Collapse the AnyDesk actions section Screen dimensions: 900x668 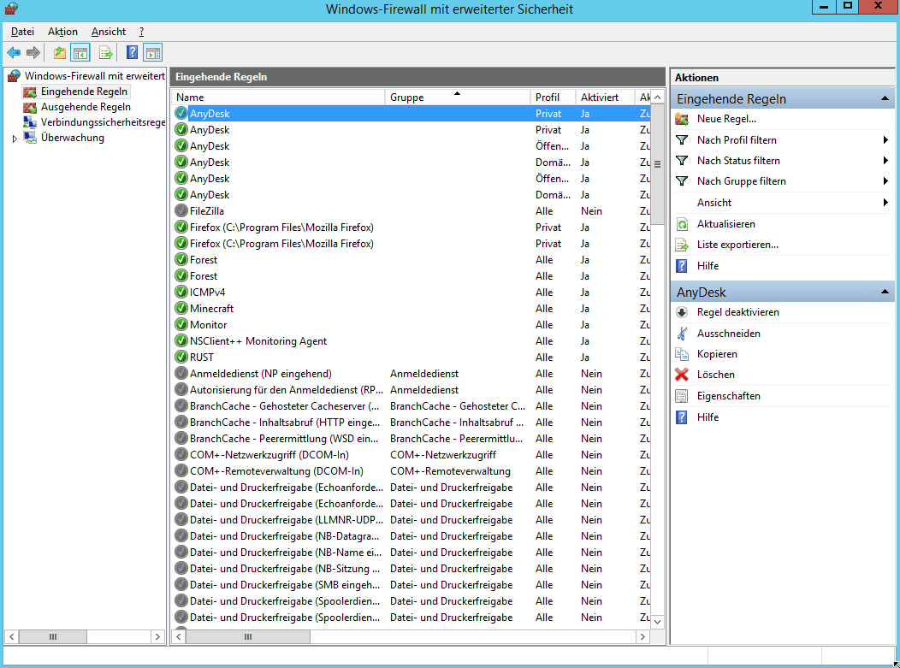(x=884, y=293)
